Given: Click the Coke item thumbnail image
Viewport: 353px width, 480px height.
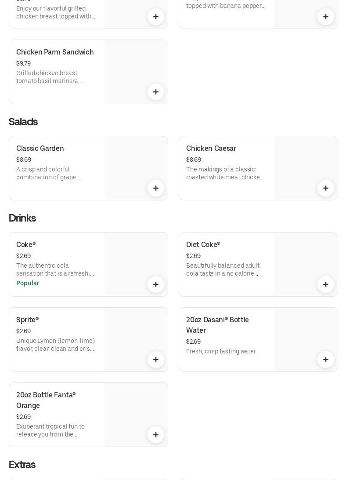Looking at the screenshot, I should coord(132,259).
